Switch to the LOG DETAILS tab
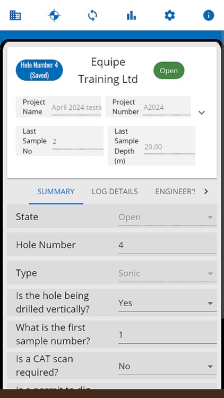The height and width of the screenshot is (398, 224). click(x=115, y=192)
